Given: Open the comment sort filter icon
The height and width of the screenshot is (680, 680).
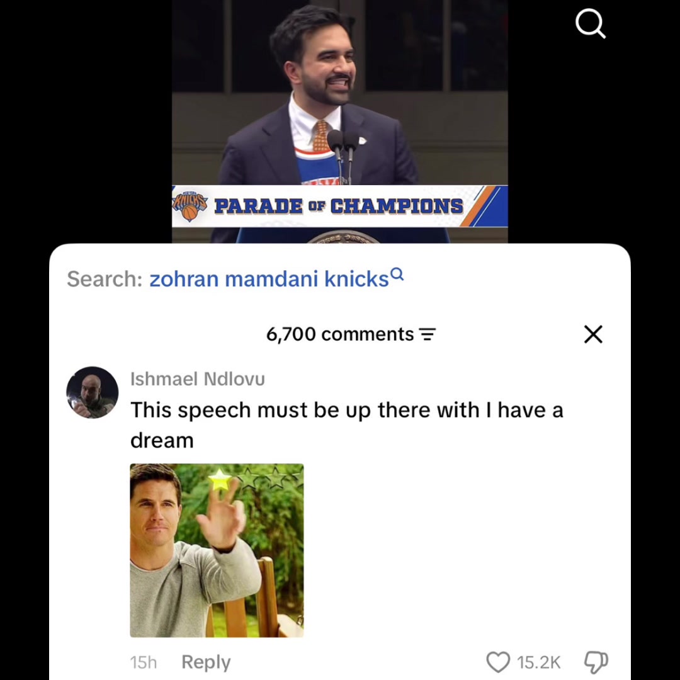Looking at the screenshot, I should 427,334.
